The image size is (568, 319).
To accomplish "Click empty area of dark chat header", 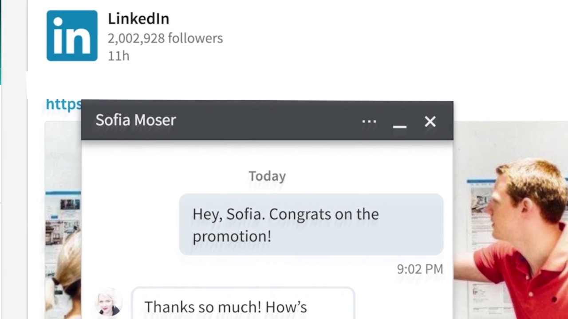I will (x=266, y=121).
